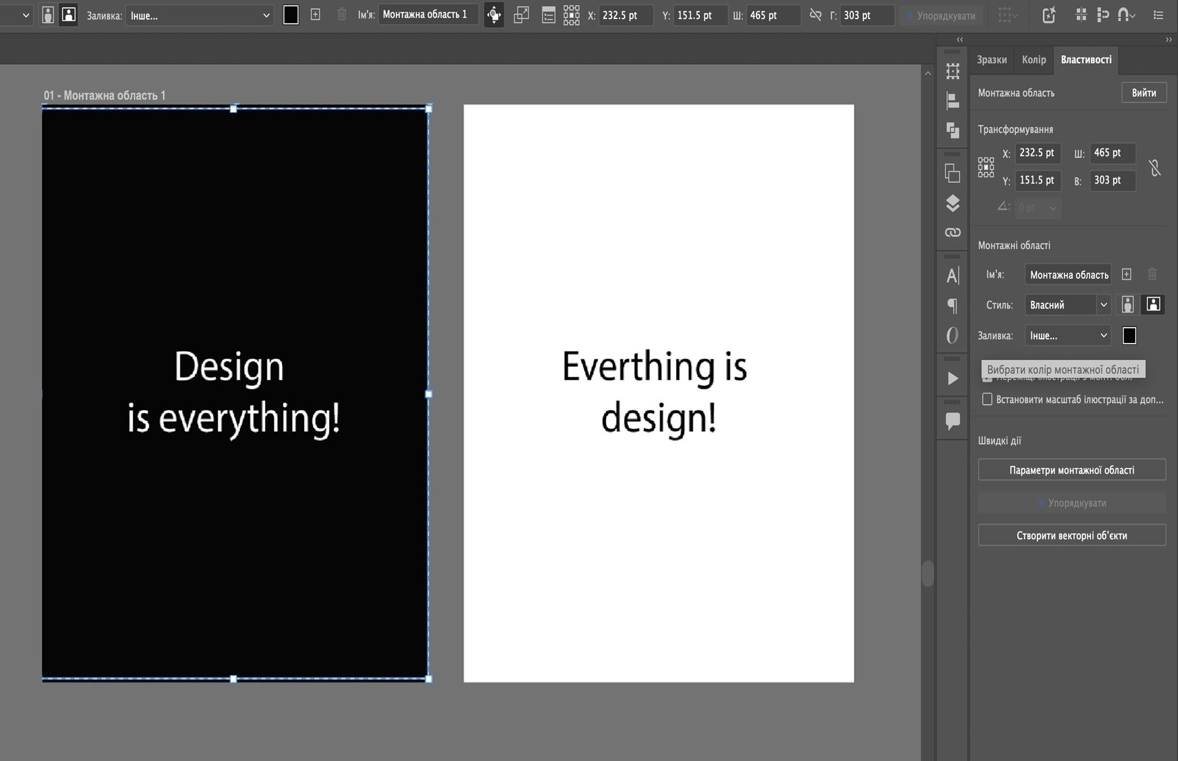Image resolution: width=1178 pixels, height=761 pixels.
Task: Open the Заливка dropdown in the Properties panel
Action: coord(1068,336)
